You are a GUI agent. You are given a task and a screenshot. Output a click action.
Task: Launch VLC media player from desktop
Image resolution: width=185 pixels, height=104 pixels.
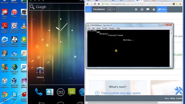coord(24,28)
